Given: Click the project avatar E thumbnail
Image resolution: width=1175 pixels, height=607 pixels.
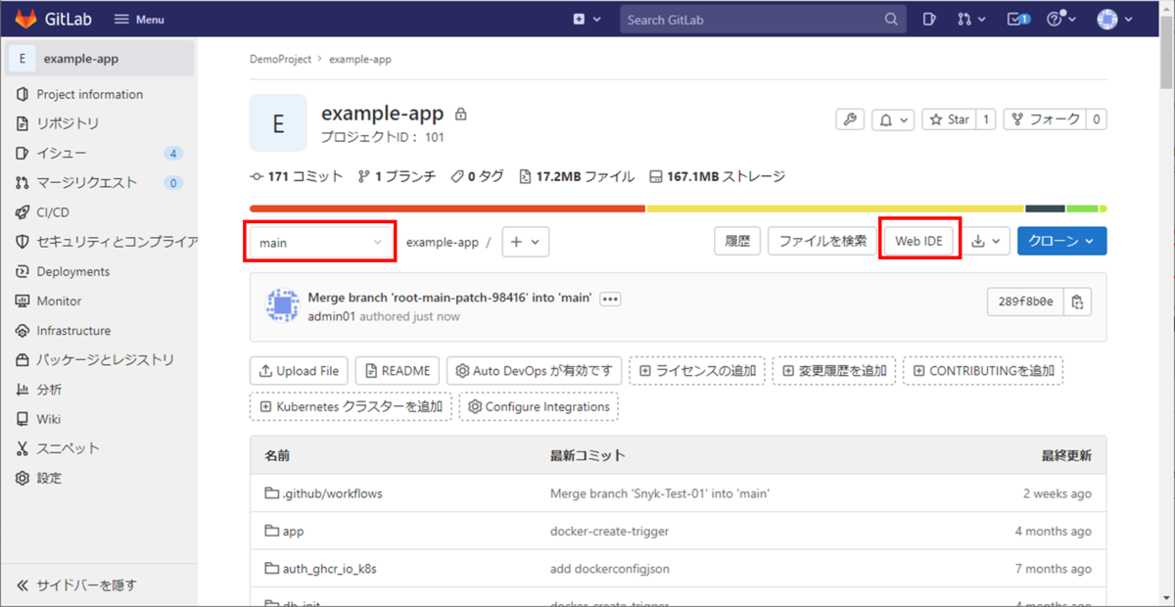Looking at the screenshot, I should pyautogui.click(x=278, y=123).
